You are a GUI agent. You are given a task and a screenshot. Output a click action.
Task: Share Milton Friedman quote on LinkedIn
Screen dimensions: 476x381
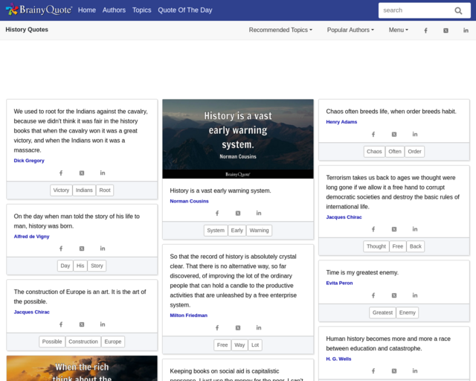259,328
